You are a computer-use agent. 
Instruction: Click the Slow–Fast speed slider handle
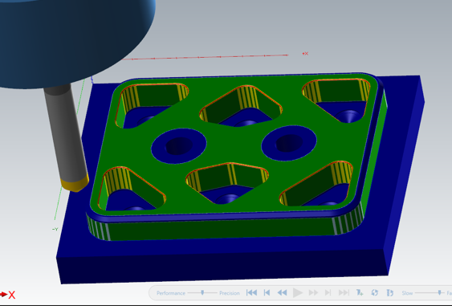[439, 292]
